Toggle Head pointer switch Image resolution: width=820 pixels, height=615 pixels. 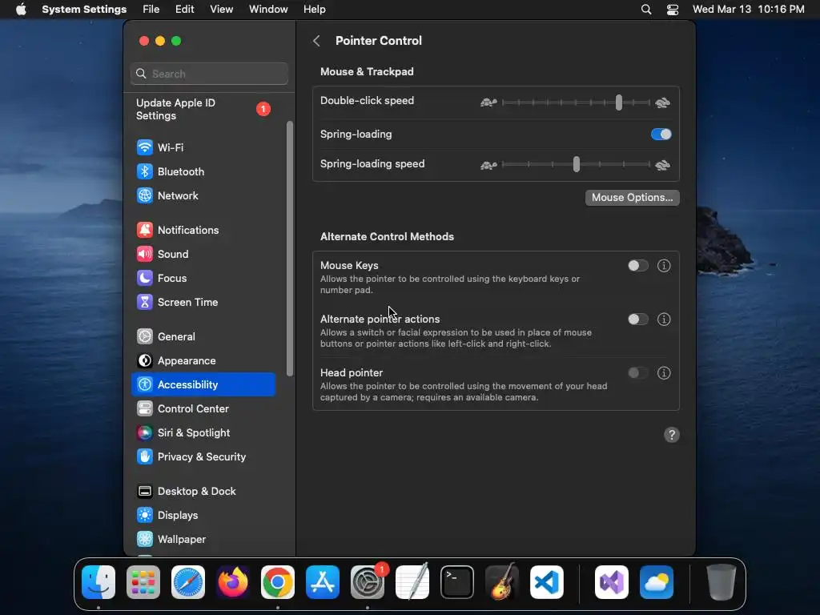click(x=638, y=373)
